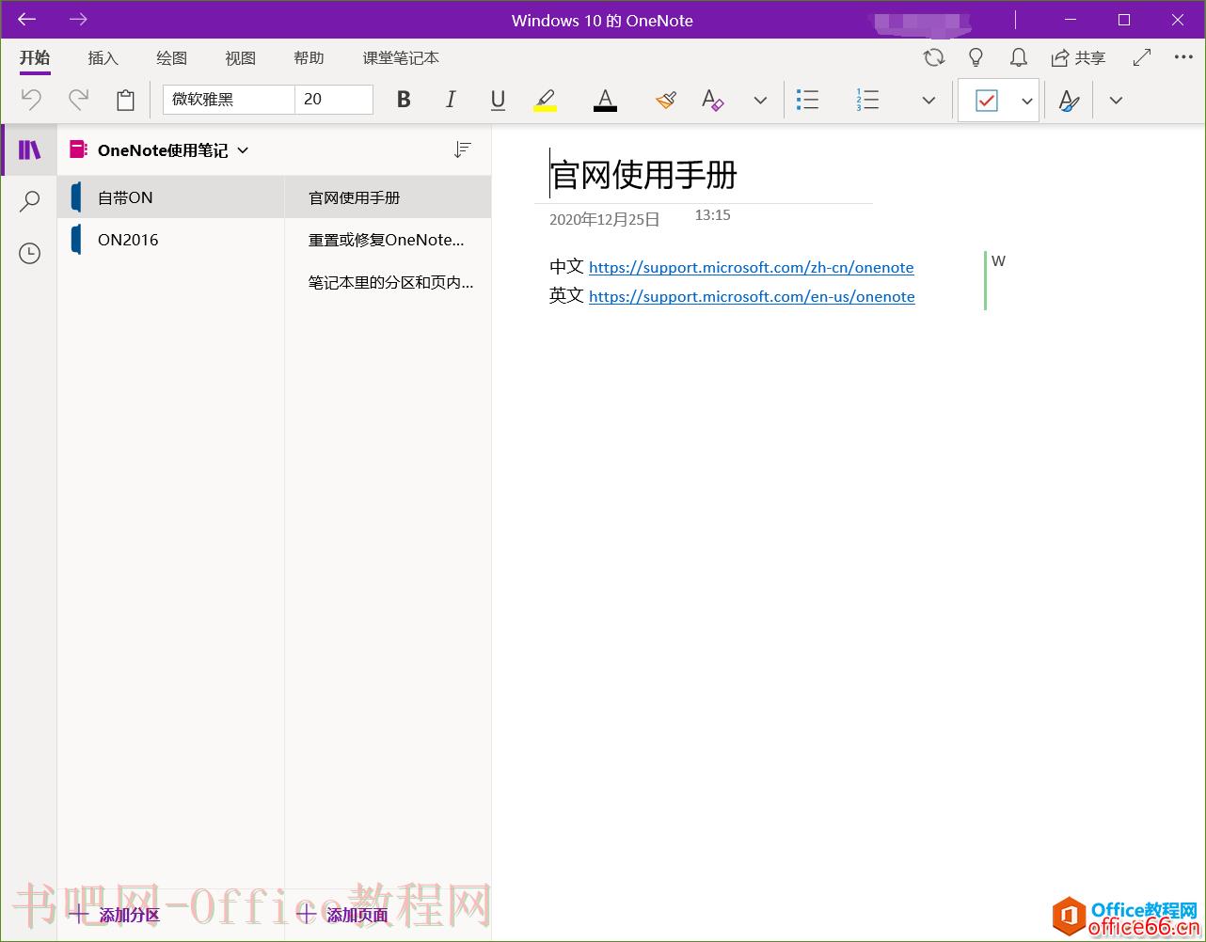Open the tags dropdown arrow
This screenshot has height=942, width=1206.
click(x=1027, y=101)
